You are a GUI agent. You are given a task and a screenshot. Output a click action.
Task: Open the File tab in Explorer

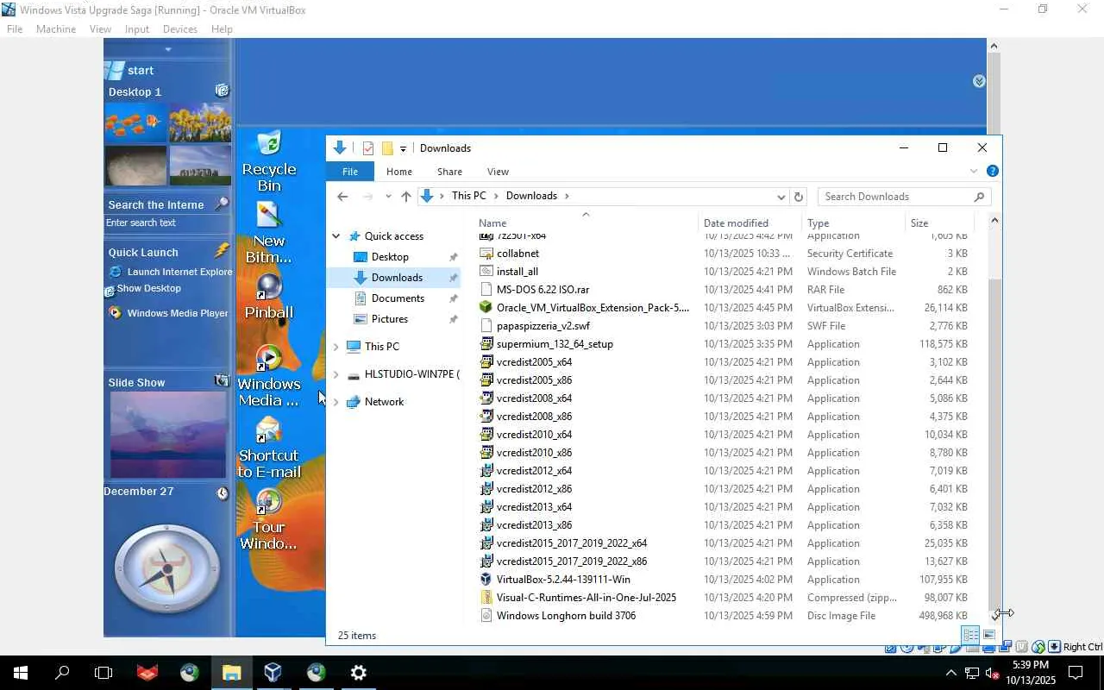pyautogui.click(x=350, y=172)
